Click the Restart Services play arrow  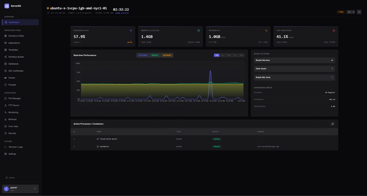point(332,60)
